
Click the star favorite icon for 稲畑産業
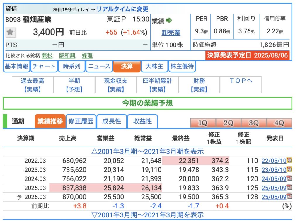point(10,32)
